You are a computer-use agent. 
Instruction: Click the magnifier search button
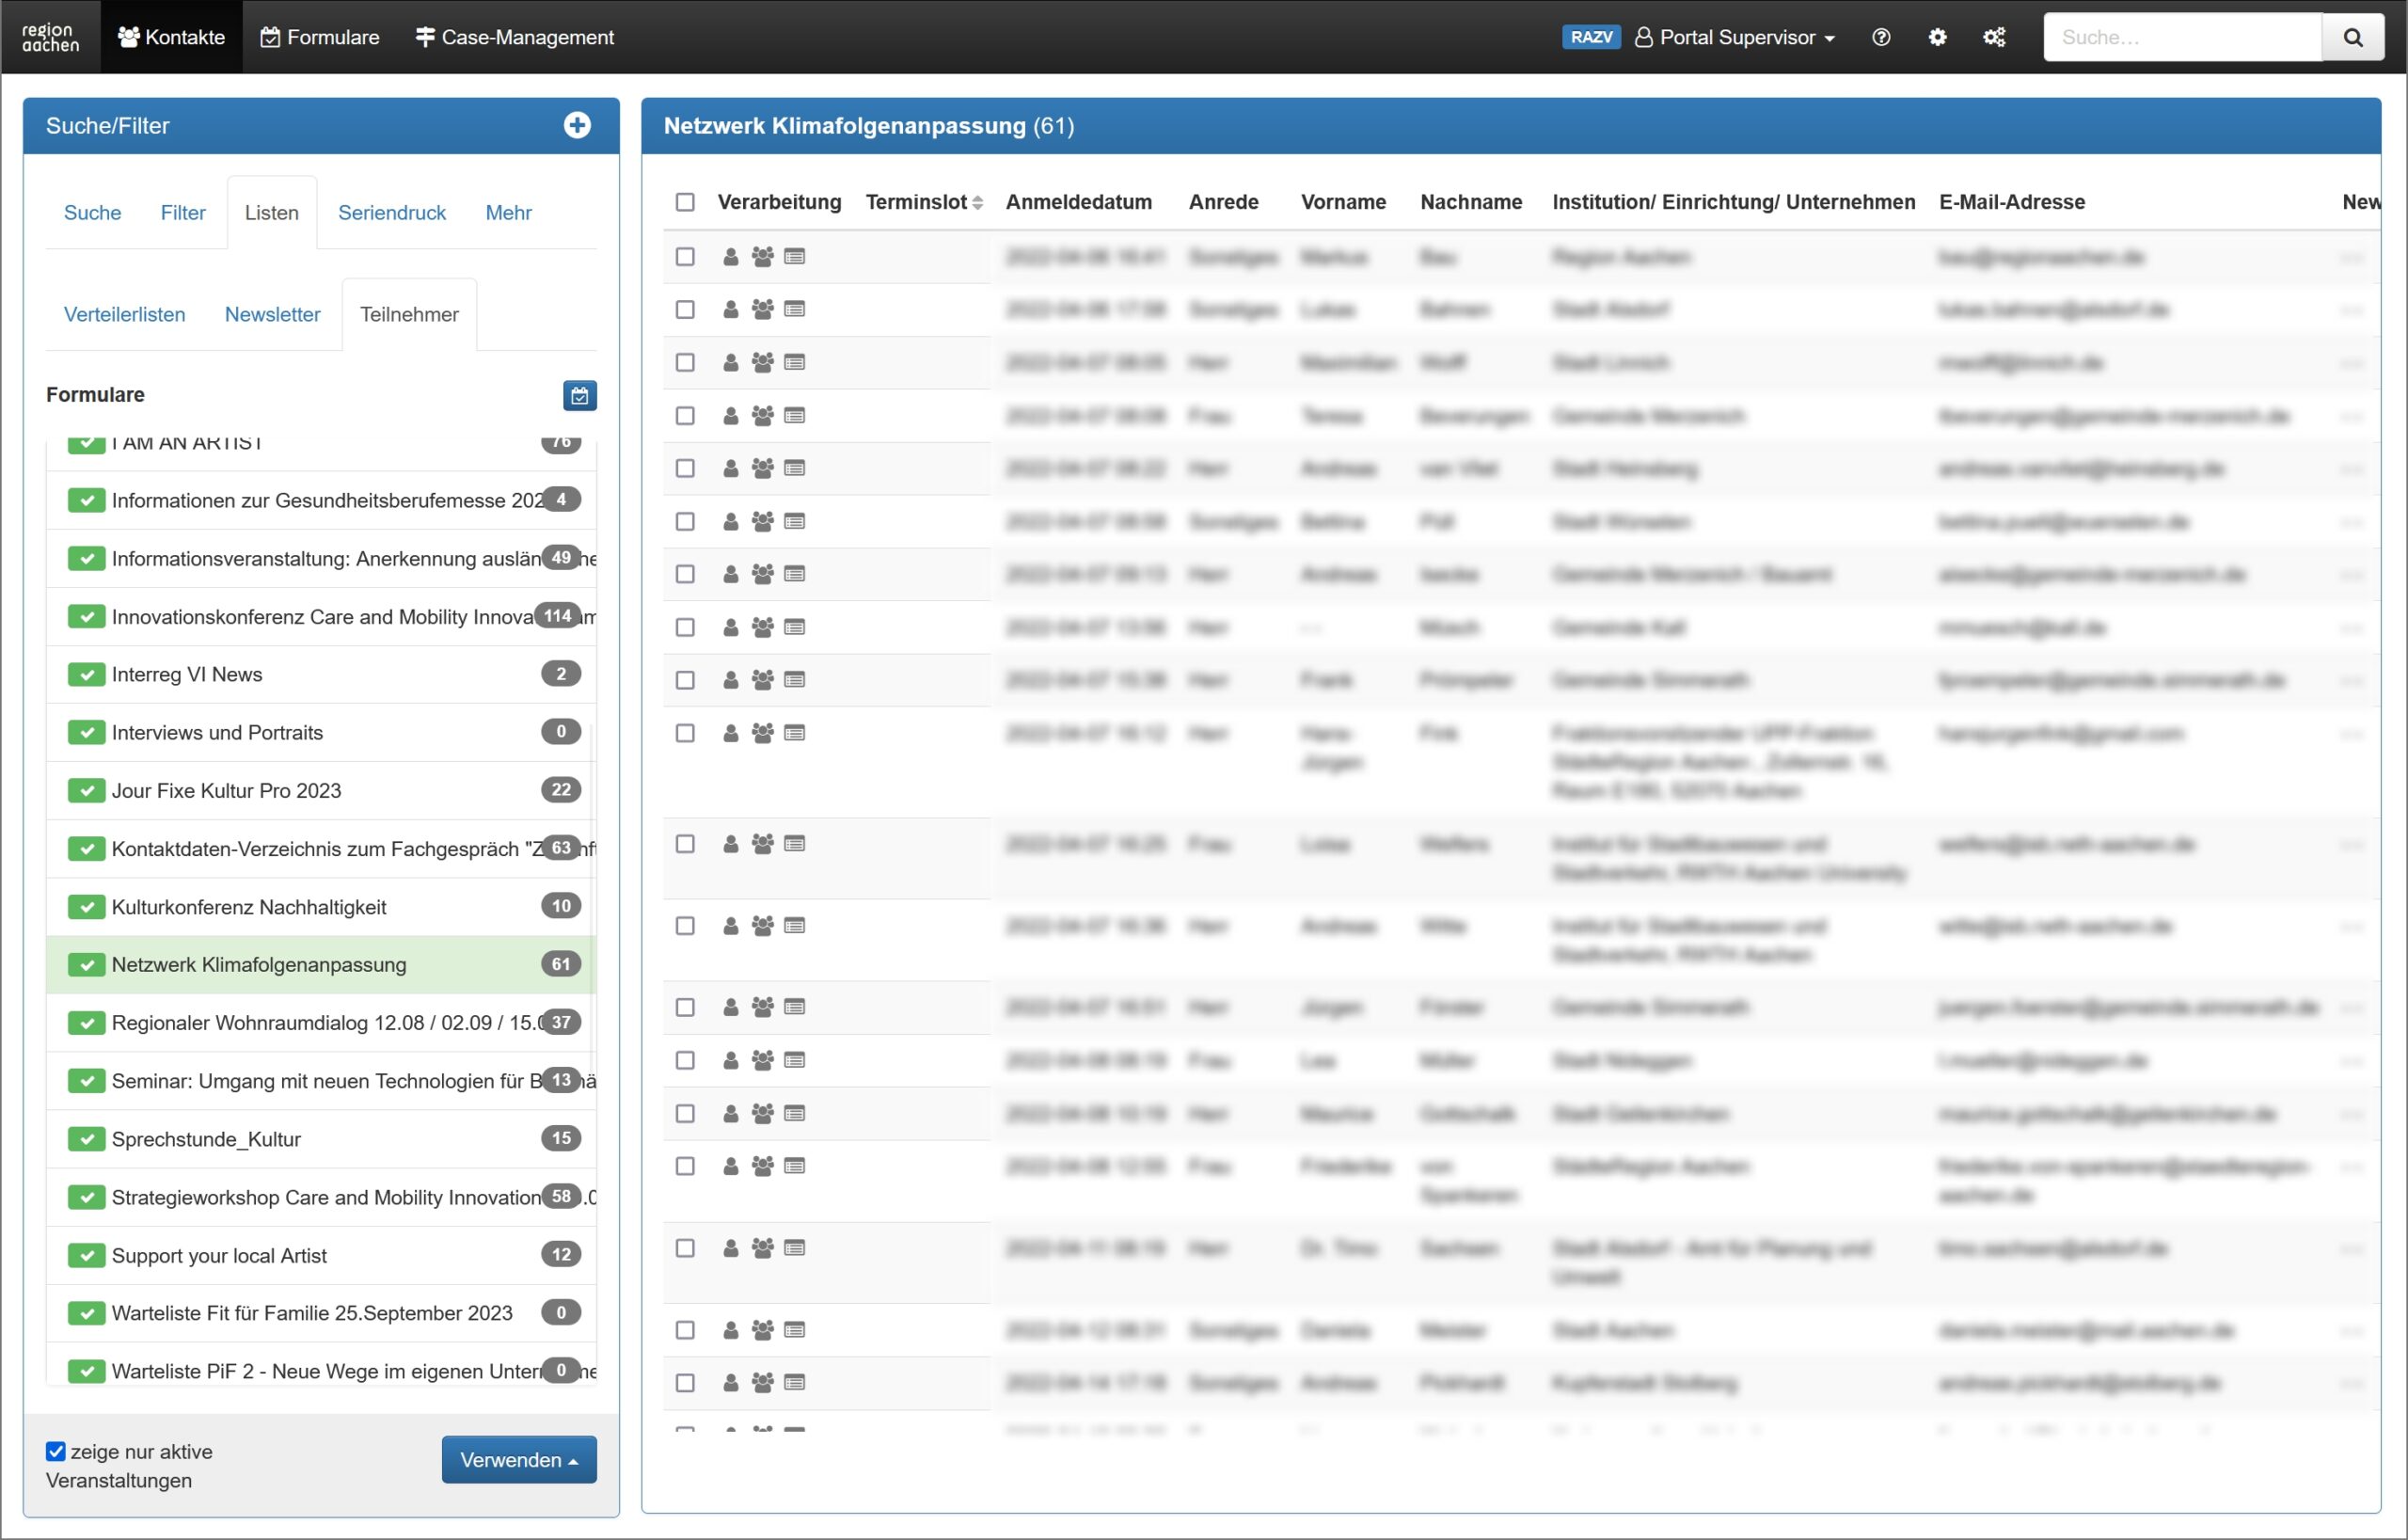[x=2352, y=37]
